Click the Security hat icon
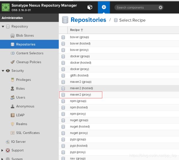The height and width of the screenshot is (160, 179). pos(8,71)
